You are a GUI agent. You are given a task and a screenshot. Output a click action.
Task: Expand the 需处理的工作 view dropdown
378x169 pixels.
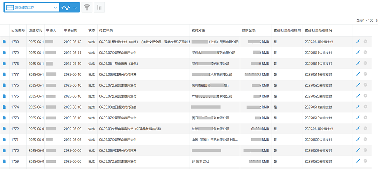pos(56,7)
